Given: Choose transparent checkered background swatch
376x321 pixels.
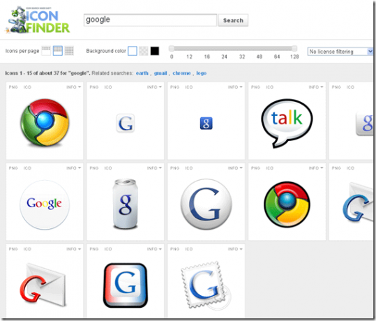Looking at the screenshot, I should pos(144,51).
